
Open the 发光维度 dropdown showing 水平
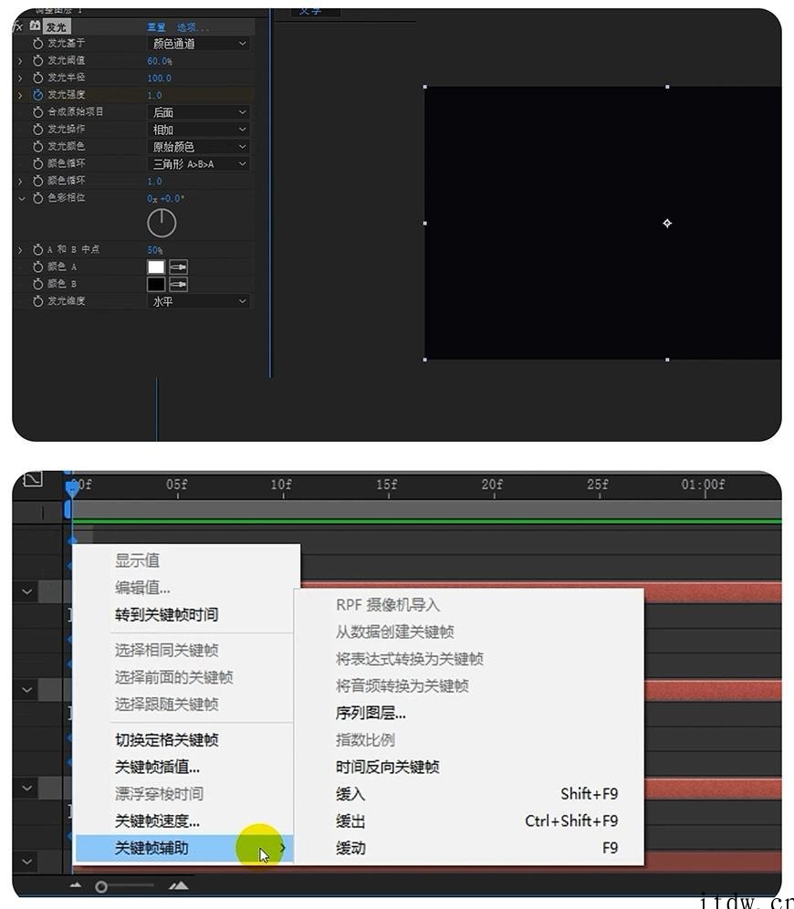click(x=199, y=301)
